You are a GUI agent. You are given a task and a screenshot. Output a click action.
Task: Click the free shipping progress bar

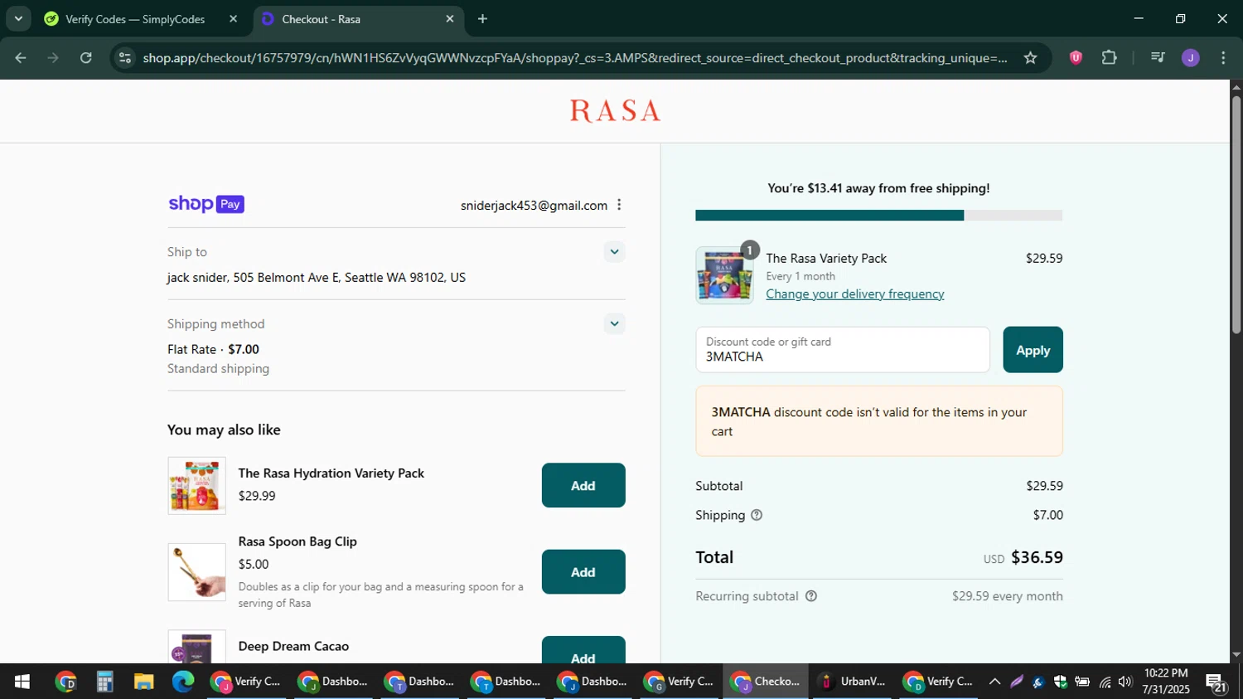878,216
